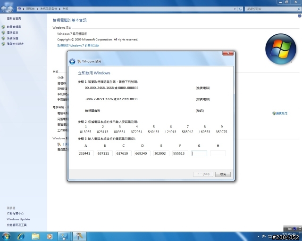Click the back arrow in the Windows activation dialog
This screenshot has width=302, height=241.
(72, 62)
